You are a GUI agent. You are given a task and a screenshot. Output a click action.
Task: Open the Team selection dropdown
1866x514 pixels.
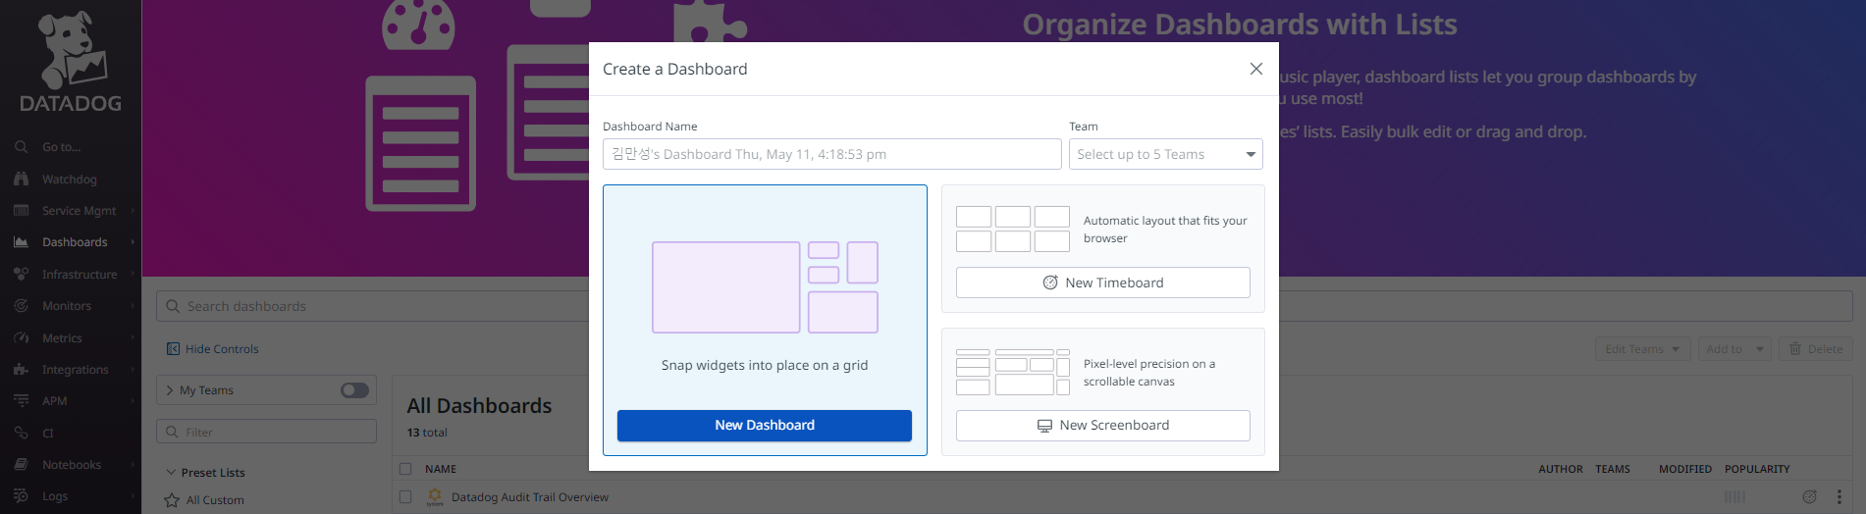click(1165, 154)
